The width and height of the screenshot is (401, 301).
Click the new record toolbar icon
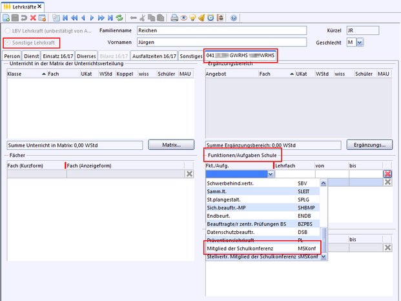7,18
